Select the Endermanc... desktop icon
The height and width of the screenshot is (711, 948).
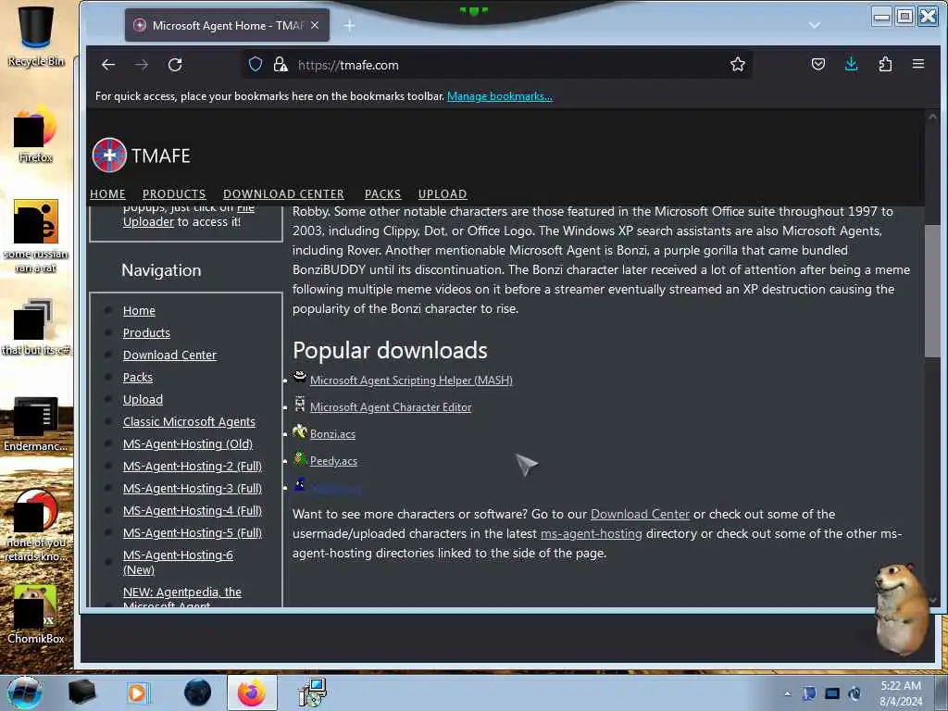click(x=36, y=424)
